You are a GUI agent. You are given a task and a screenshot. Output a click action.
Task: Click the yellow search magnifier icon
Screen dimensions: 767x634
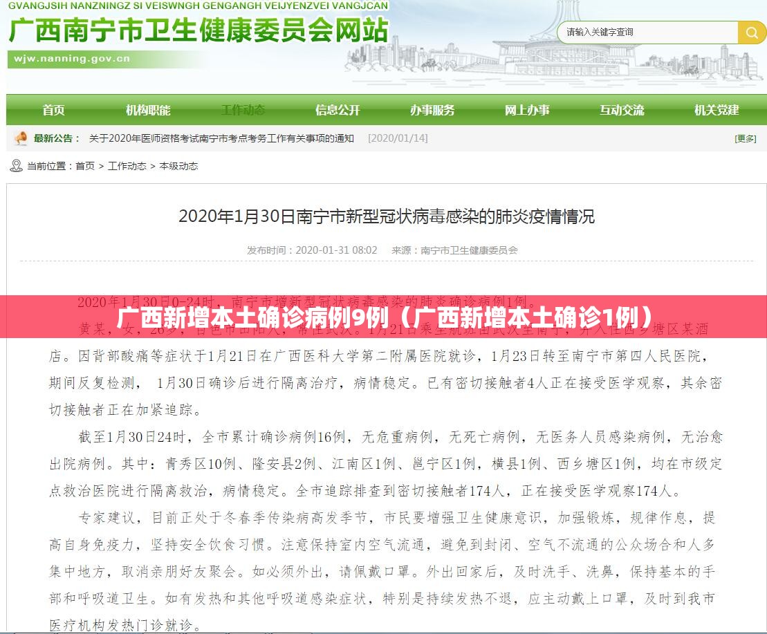point(752,32)
